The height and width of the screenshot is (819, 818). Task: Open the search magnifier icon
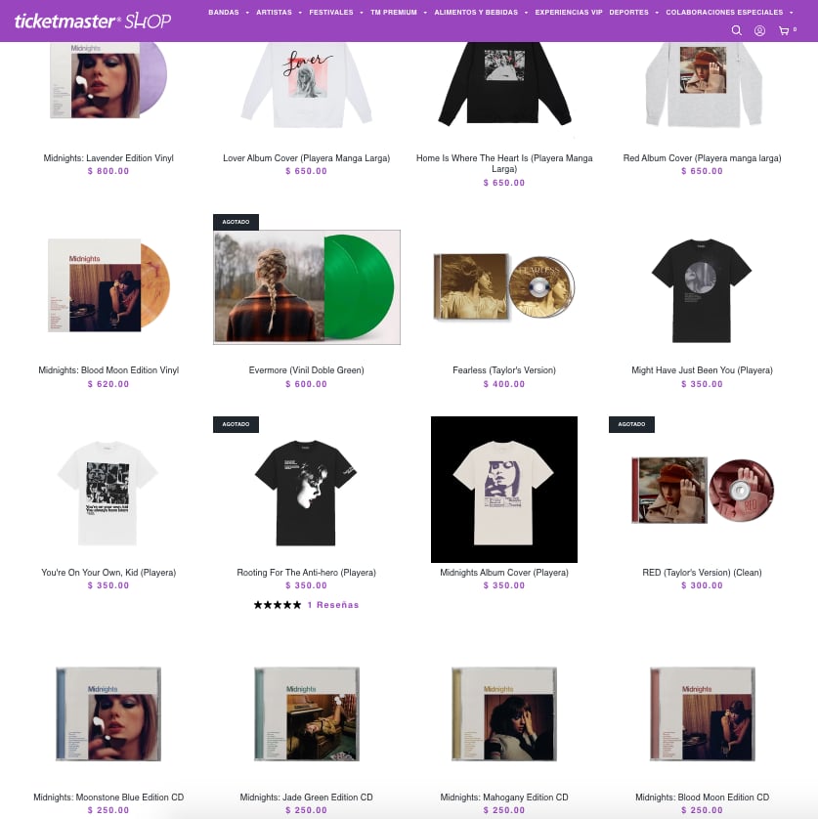pyautogui.click(x=736, y=30)
